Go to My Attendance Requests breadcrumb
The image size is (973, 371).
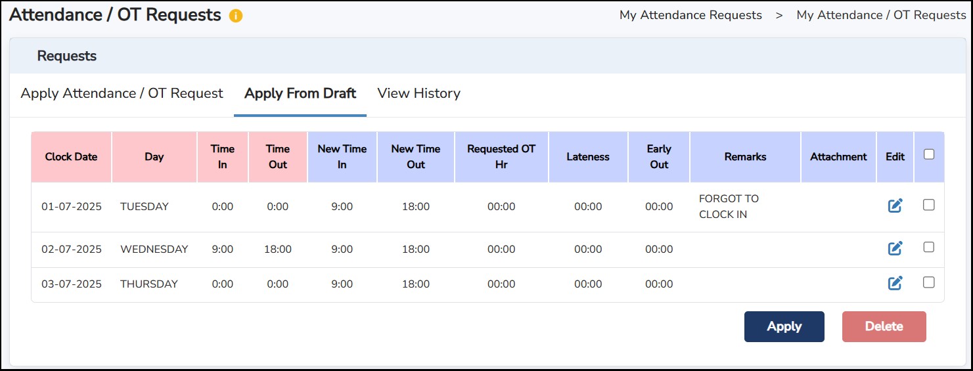coord(690,15)
